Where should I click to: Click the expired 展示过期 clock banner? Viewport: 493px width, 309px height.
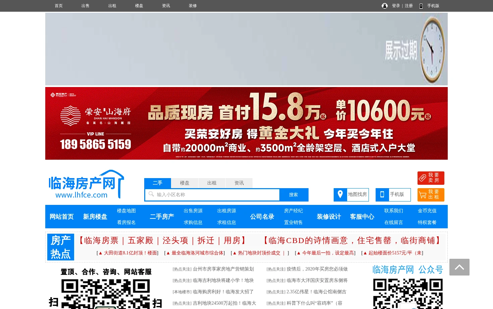click(246, 49)
